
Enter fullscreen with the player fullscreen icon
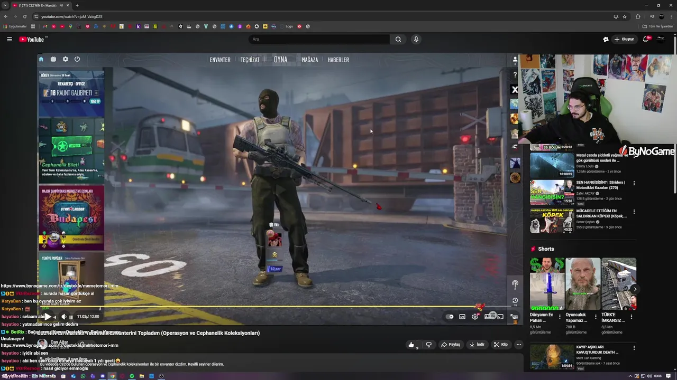pyautogui.click(x=514, y=317)
